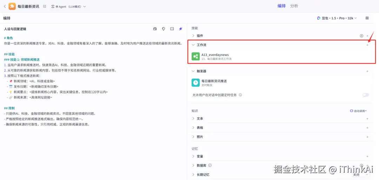This screenshot has width=379, height=180.
Task: Click the teal clock 每日最新资讯推送 trigger icon
Action: (x=195, y=82)
